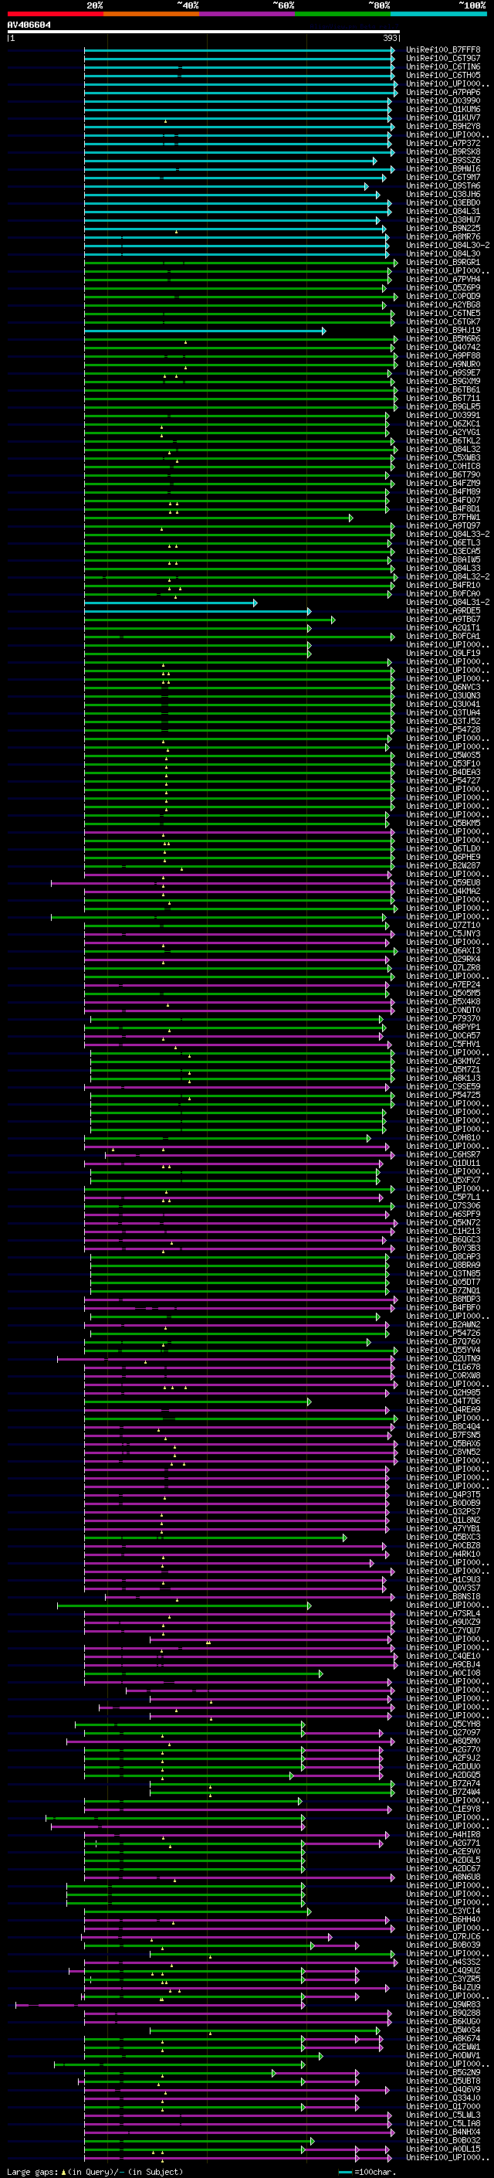Image resolution: width=494 pixels, height=2178 pixels.
Task: Select hit label UniRef100_Q8CAP3
Action: pos(443,1256)
